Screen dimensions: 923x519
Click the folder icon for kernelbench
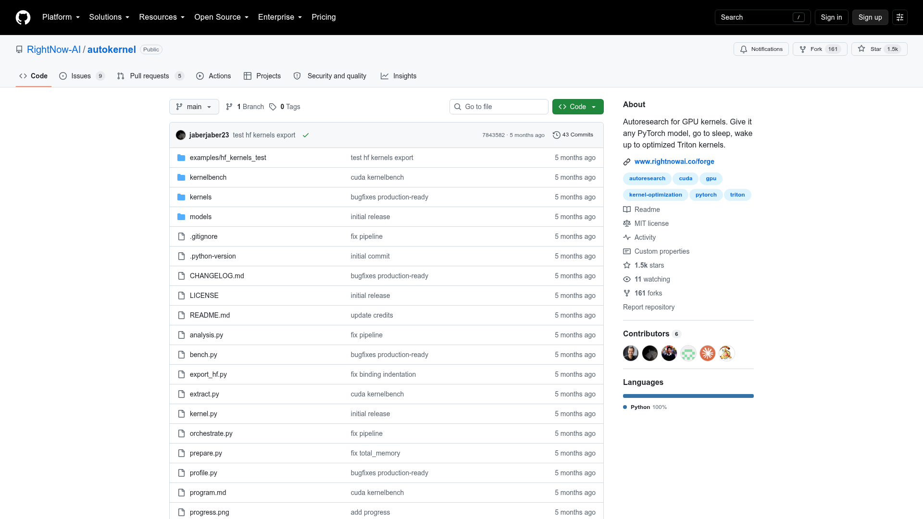181,177
